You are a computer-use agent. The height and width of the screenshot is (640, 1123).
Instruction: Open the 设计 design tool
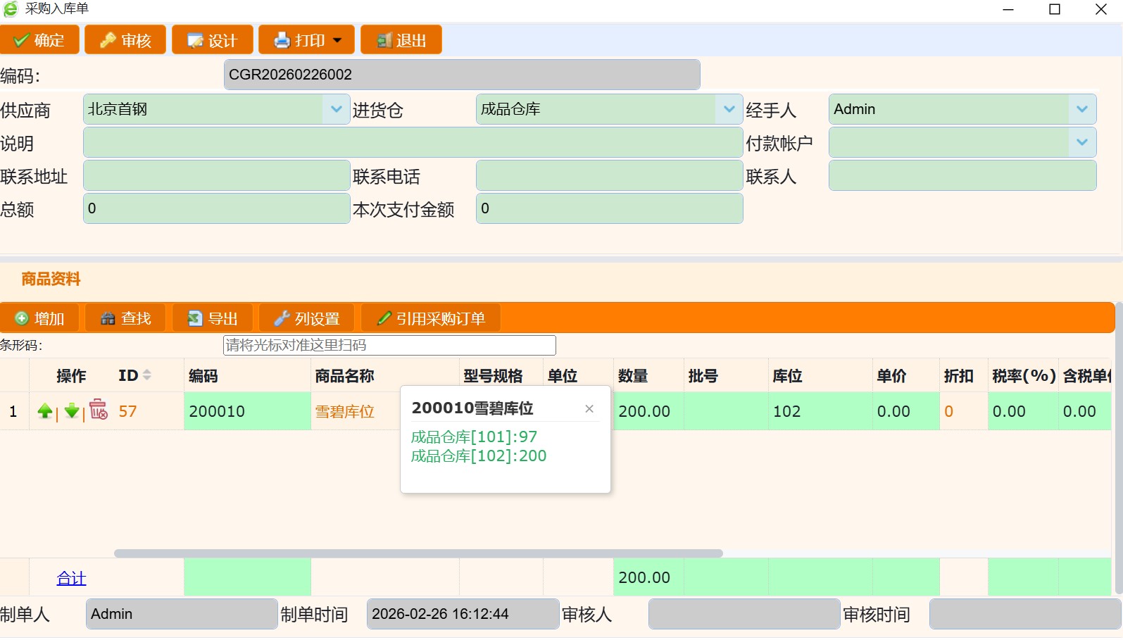tap(213, 40)
